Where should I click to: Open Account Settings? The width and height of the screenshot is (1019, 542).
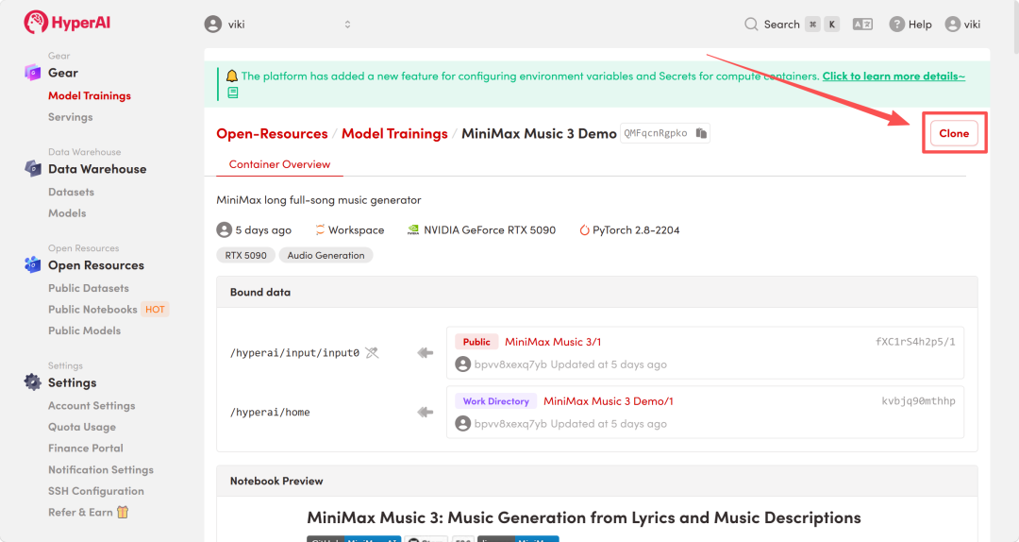[x=92, y=405]
